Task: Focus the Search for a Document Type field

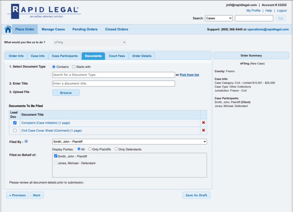Action: tap(114, 75)
